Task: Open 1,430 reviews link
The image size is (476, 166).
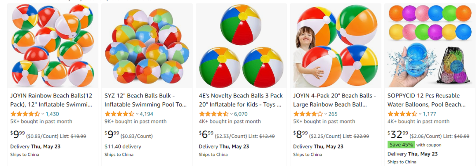Action: click(52, 114)
